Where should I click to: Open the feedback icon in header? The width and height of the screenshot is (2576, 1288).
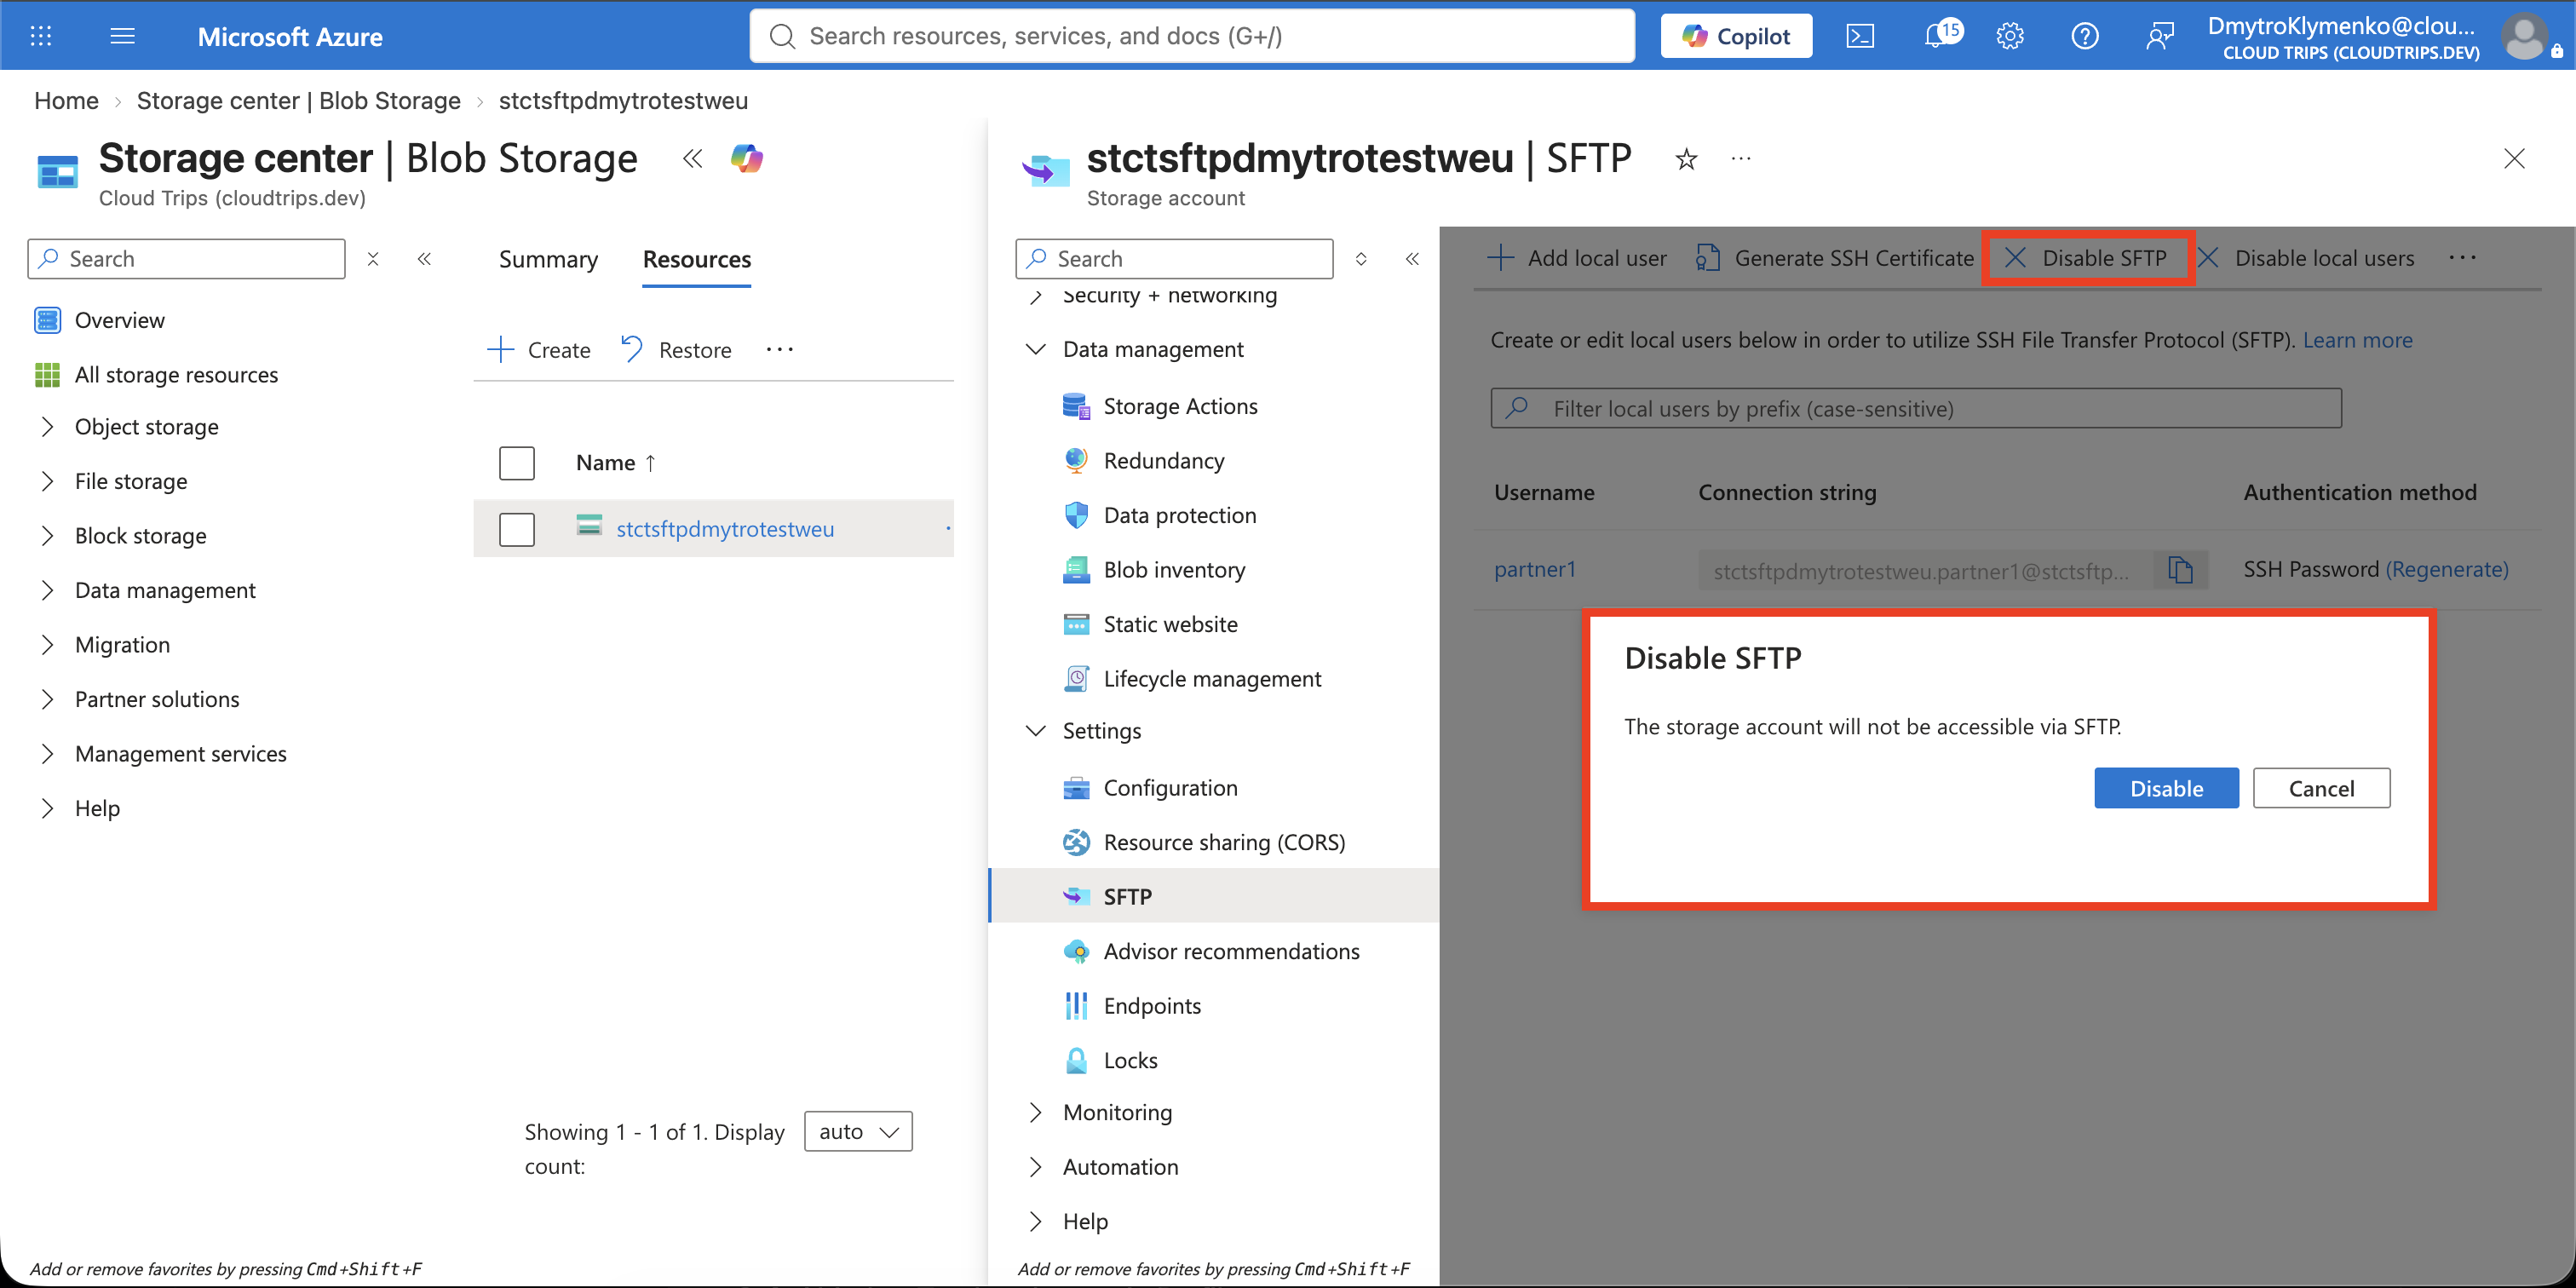(2160, 36)
